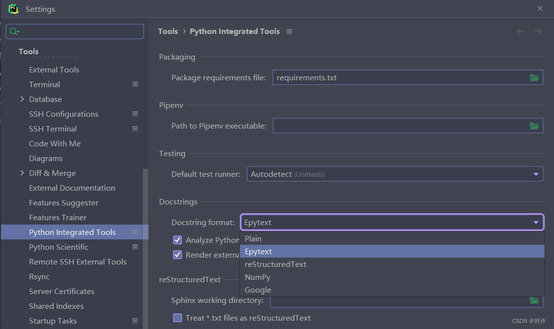Click the folder icon for requirements file
Image resolution: width=554 pixels, height=329 pixels.
point(534,78)
